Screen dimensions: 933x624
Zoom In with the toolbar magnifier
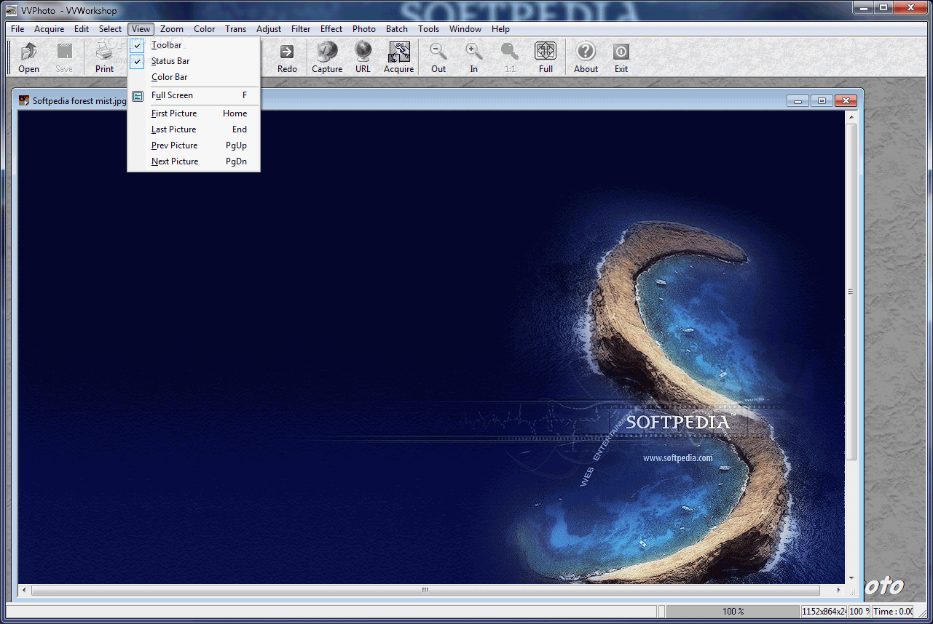point(474,57)
